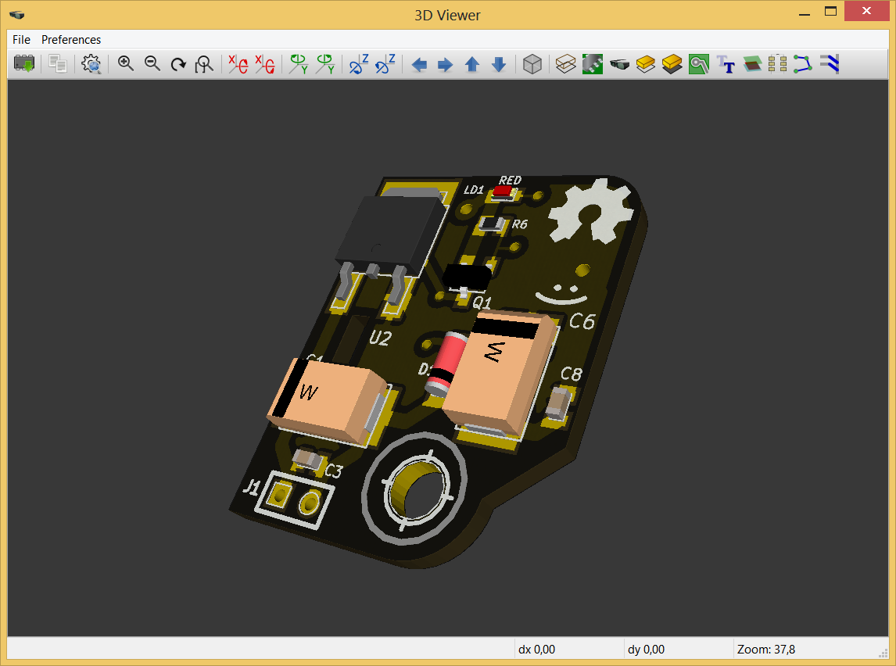Zoom out using the magnifier minus icon
Viewport: 896px width, 666px height.
pyautogui.click(x=152, y=64)
